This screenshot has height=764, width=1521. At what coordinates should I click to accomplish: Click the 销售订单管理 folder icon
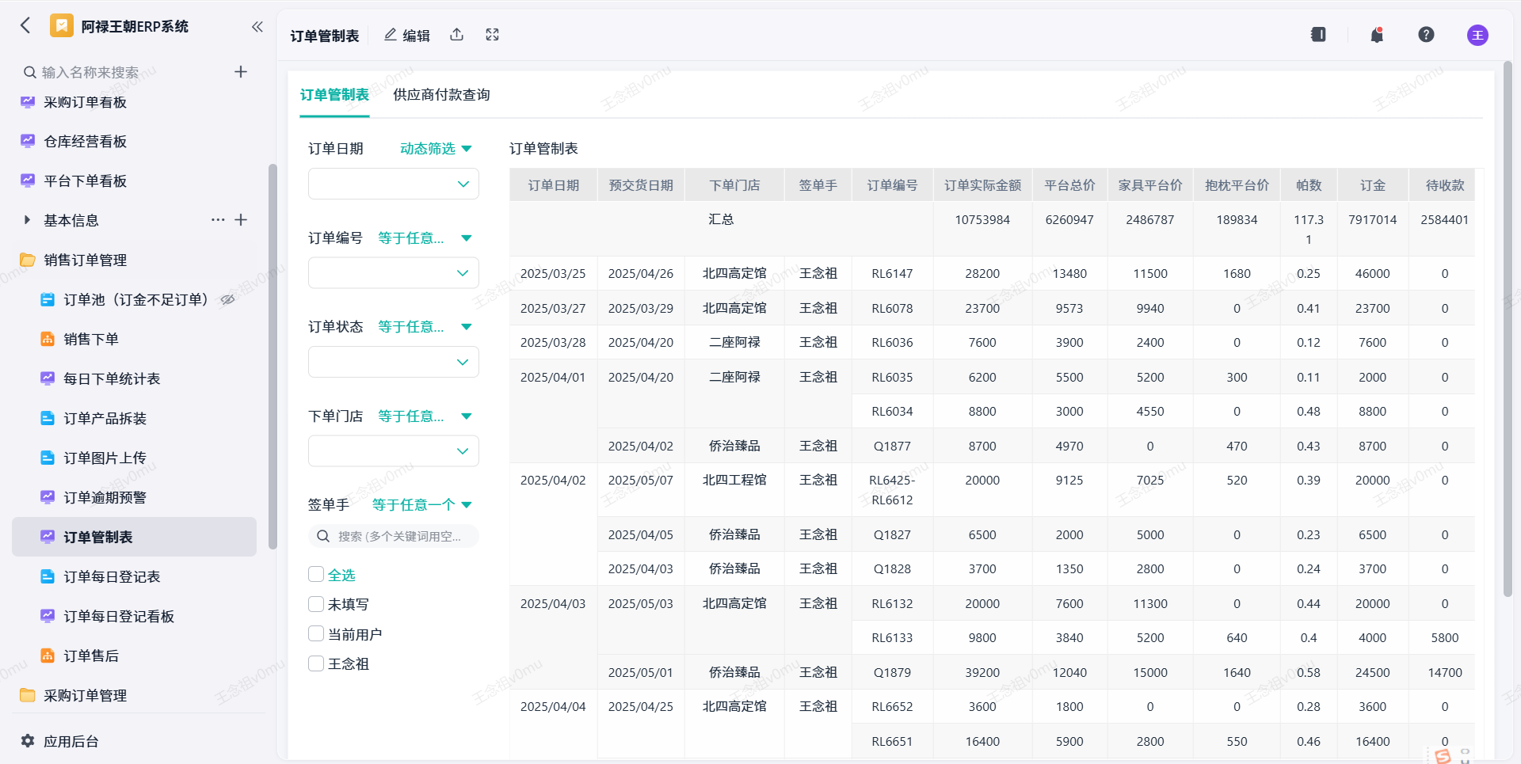28,260
